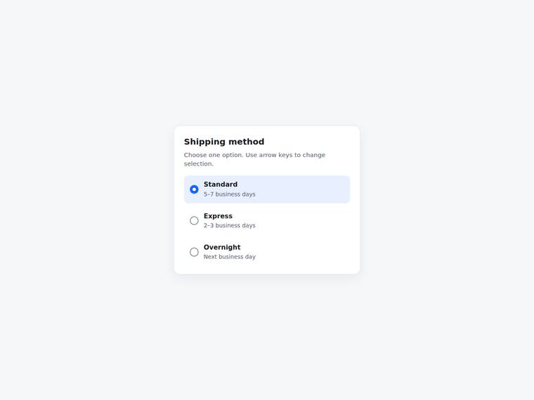Click the empty circle icon beside Overnight

194,252
